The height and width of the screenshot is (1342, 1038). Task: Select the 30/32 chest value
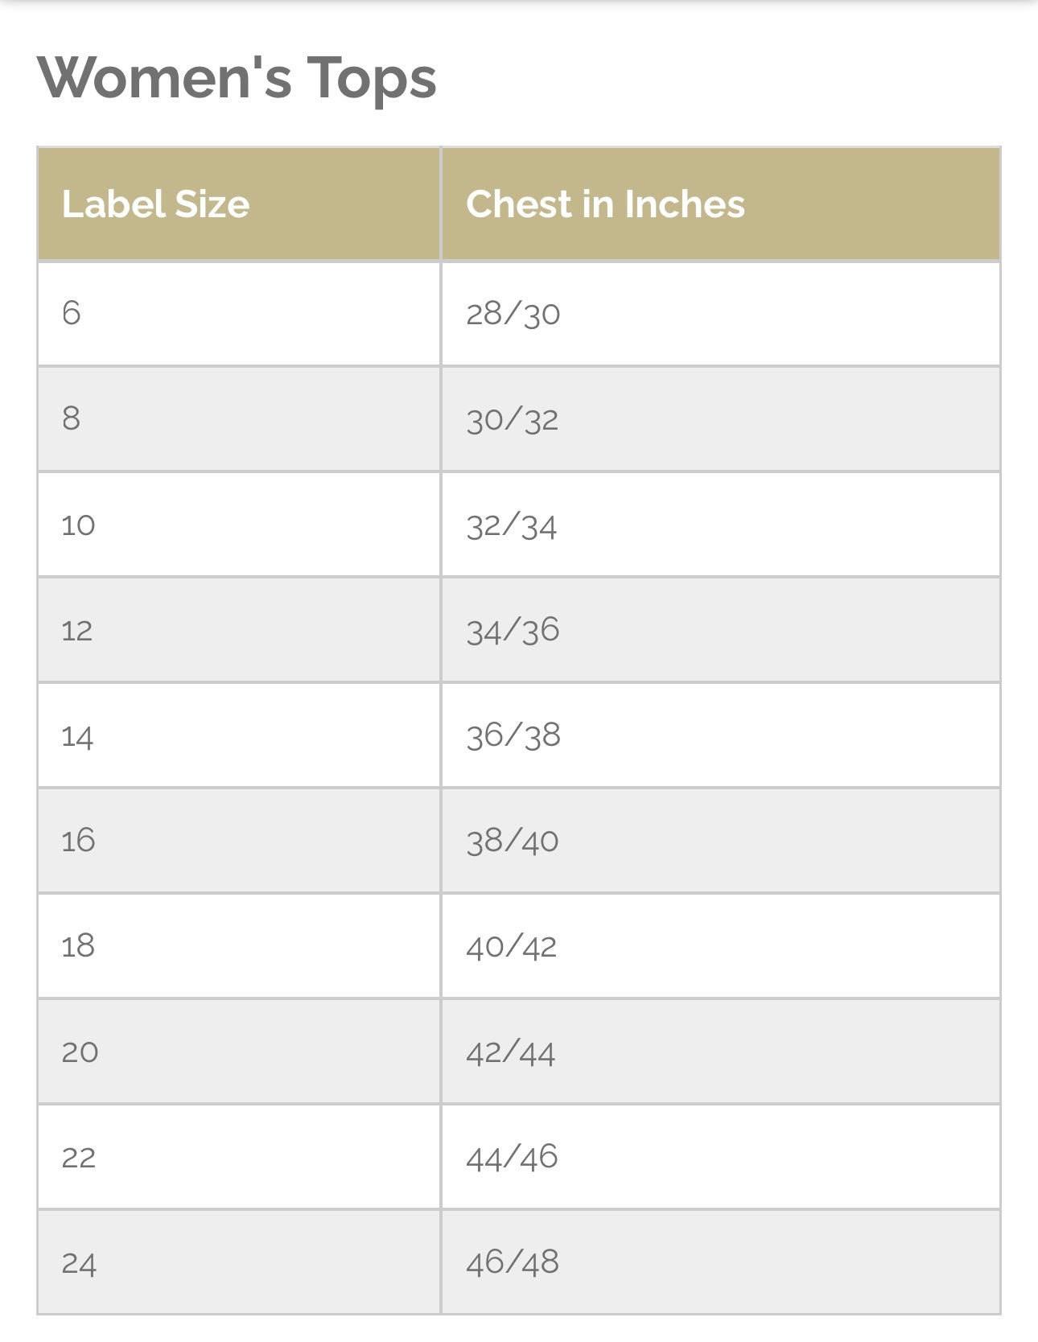point(512,419)
